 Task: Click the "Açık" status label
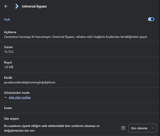click(7, 19)
